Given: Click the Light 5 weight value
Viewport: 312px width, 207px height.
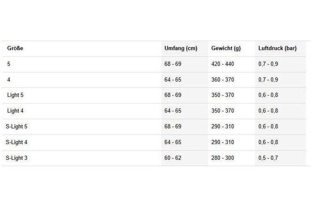Looking at the screenshot, I should 222,95.
